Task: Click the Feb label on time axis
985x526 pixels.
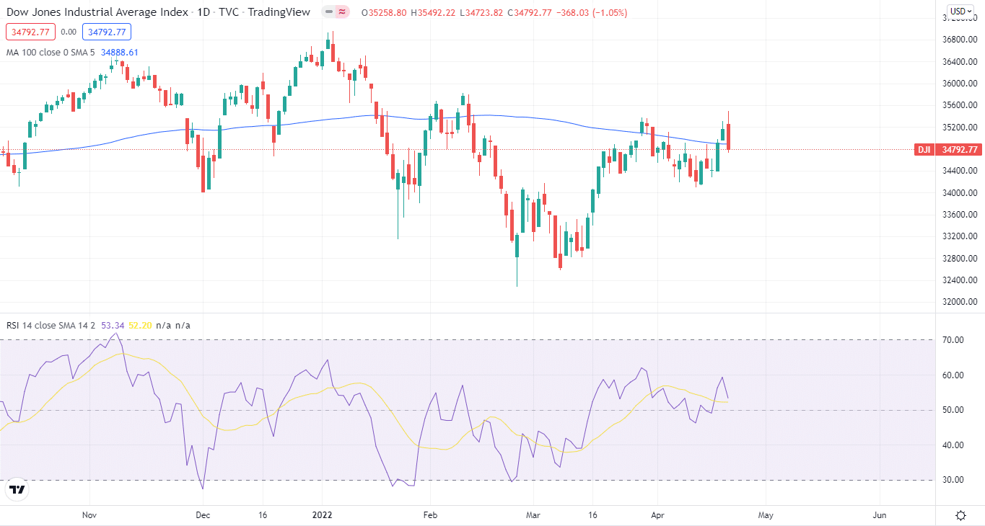Action: 430,515
